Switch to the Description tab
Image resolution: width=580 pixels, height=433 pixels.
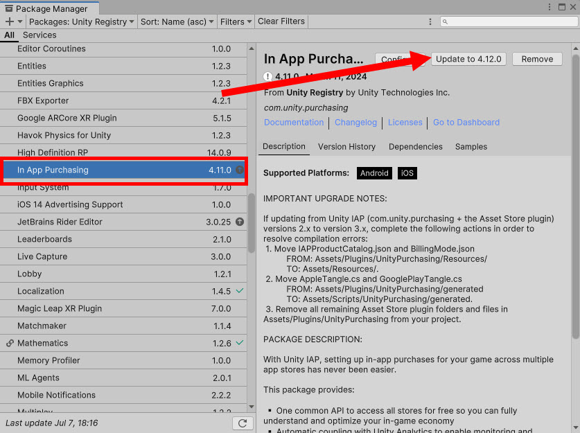pyautogui.click(x=283, y=147)
